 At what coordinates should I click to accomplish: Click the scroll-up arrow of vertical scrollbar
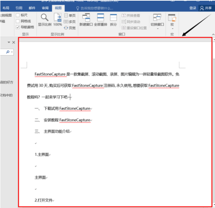[x=214, y=40]
